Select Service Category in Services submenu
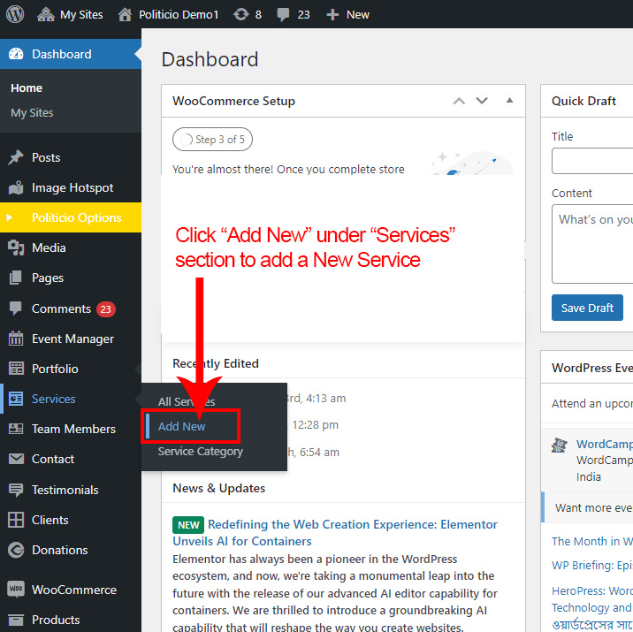The image size is (633, 632). click(x=200, y=452)
